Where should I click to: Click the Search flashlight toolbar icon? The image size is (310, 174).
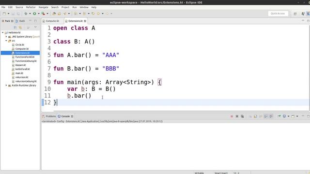[64, 14]
